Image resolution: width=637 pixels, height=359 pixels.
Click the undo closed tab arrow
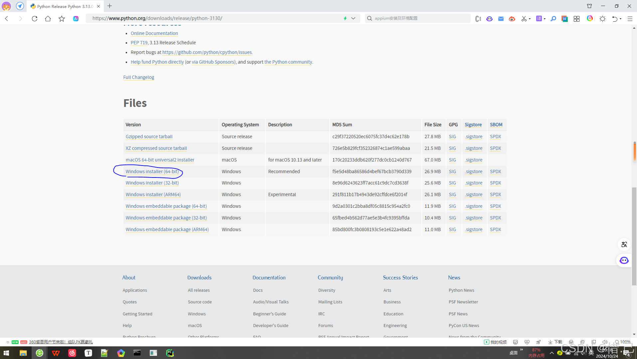click(x=615, y=19)
